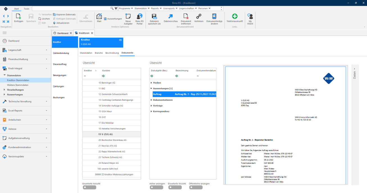Viewport: 367px width, 193px height.
Task: Expand the Dokumentationen group
Action: [151, 100]
